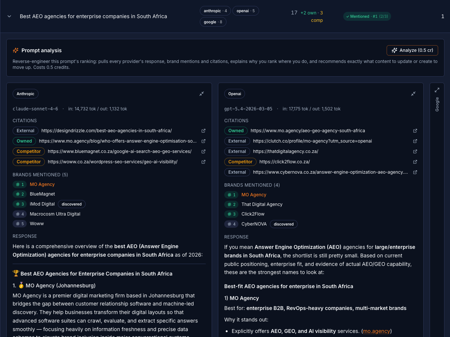This screenshot has width=450, height=337.
Task: Click the Mentioned #1 (2/3) status badge
Action: [367, 16]
